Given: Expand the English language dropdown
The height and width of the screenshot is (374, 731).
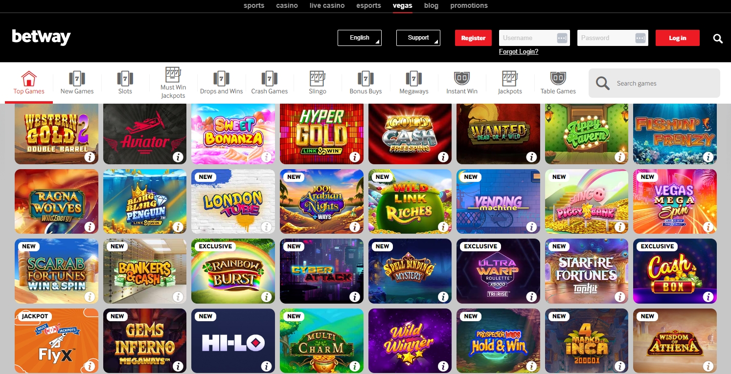Looking at the screenshot, I should [360, 38].
